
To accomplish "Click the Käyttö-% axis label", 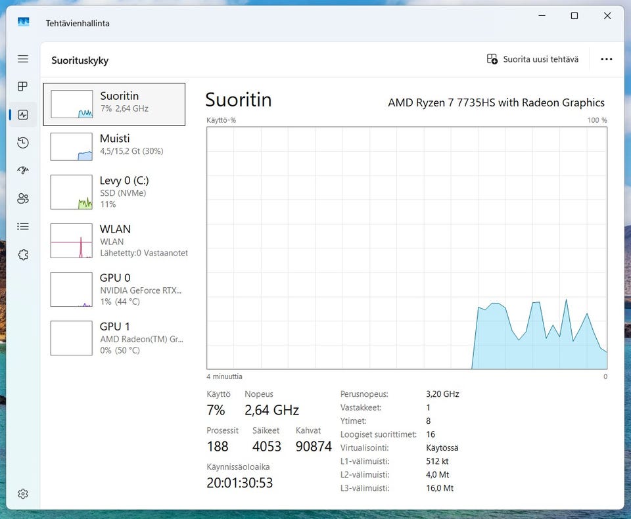I will pyautogui.click(x=221, y=120).
